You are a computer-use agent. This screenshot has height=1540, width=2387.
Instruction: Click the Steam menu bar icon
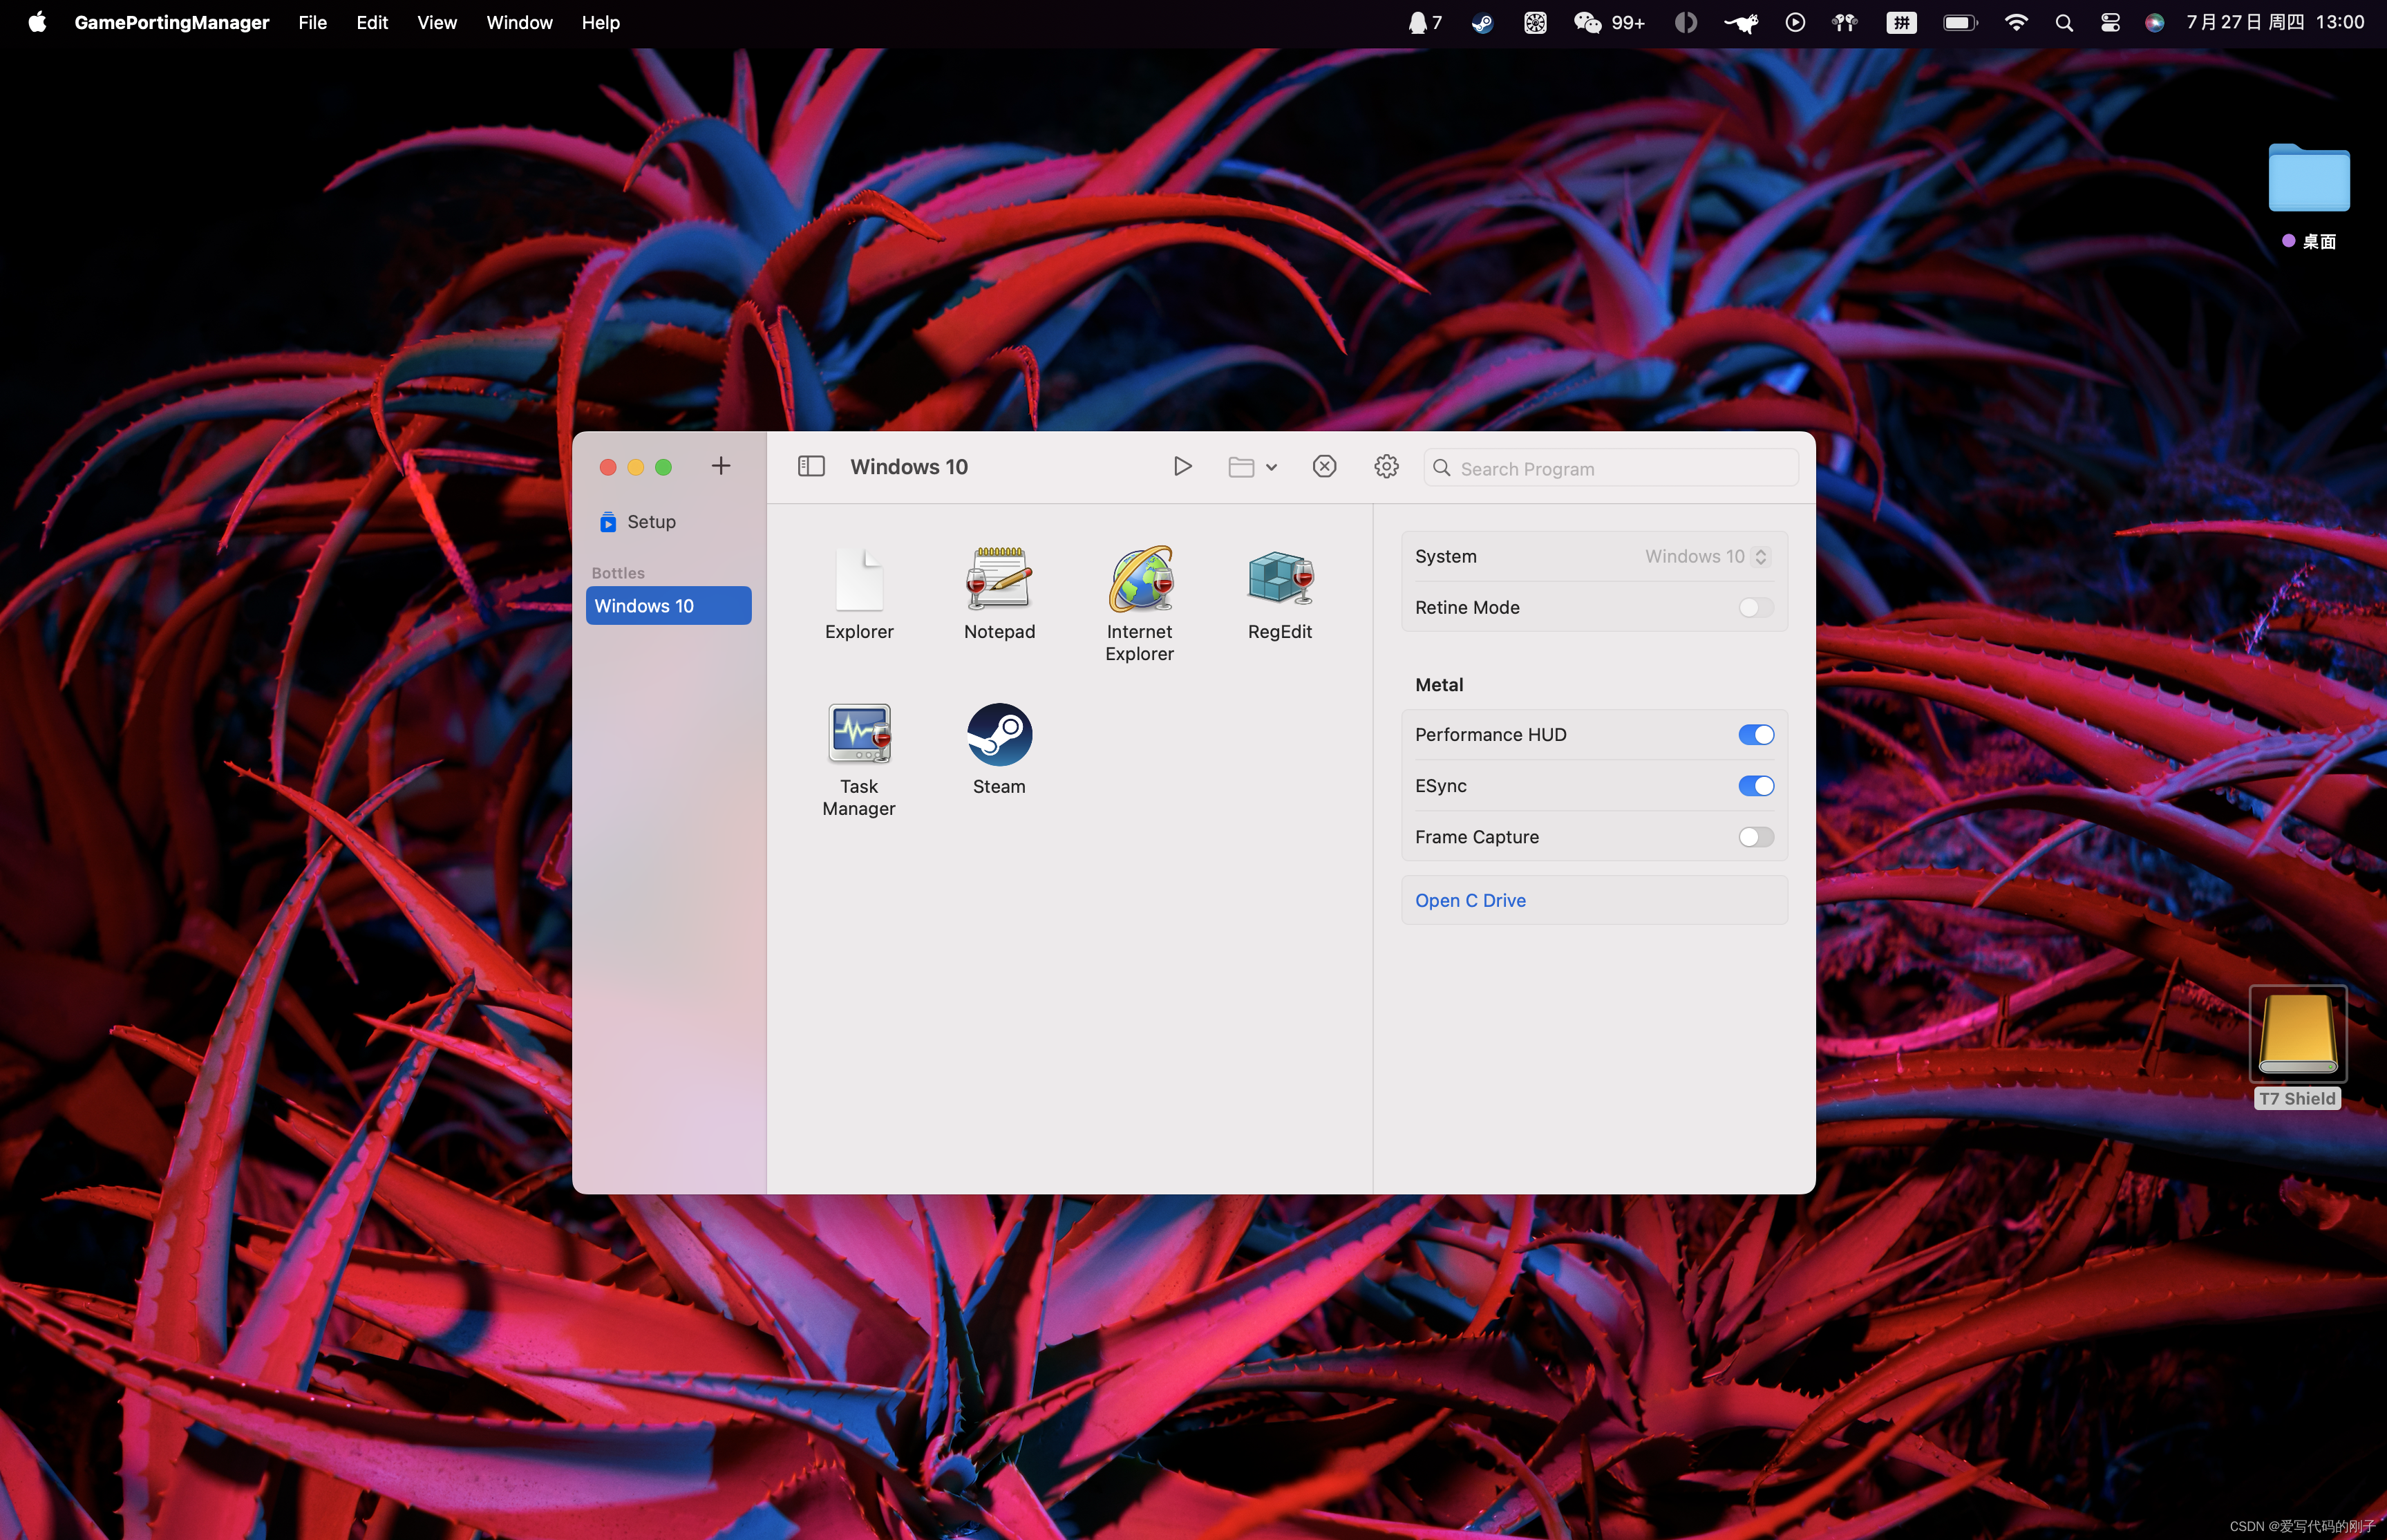1482,22
